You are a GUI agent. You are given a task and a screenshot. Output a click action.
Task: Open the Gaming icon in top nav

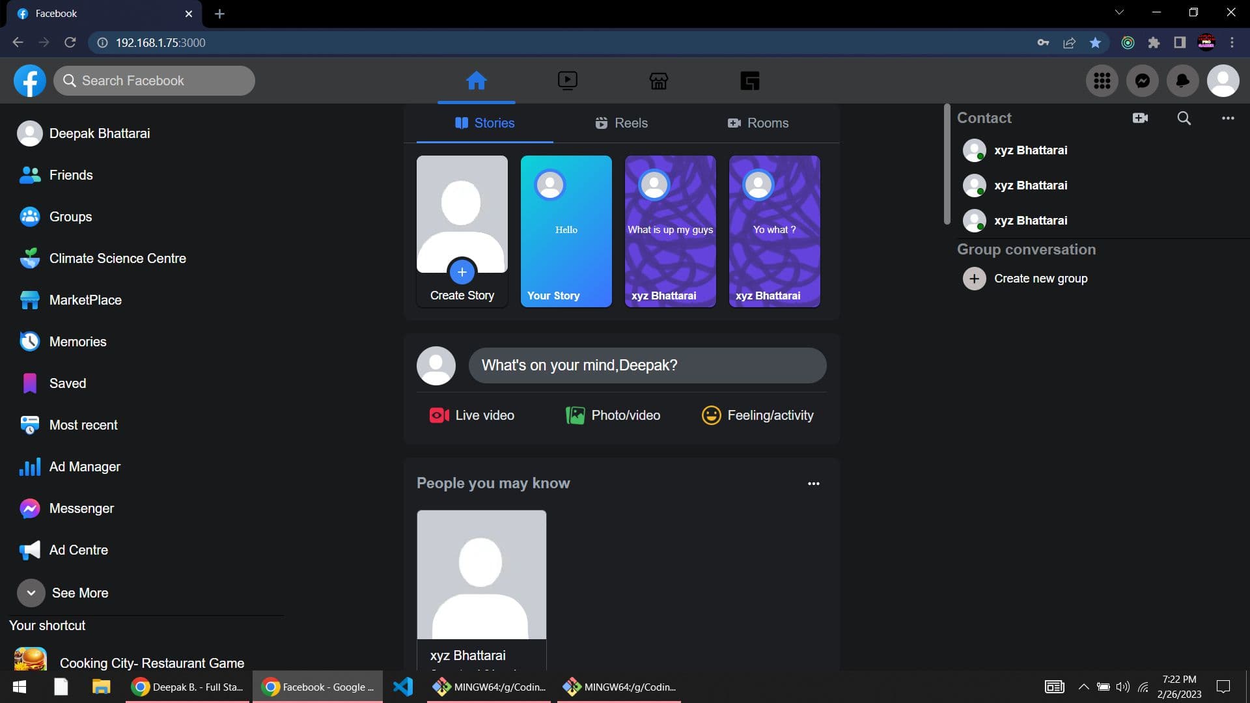[x=750, y=81]
